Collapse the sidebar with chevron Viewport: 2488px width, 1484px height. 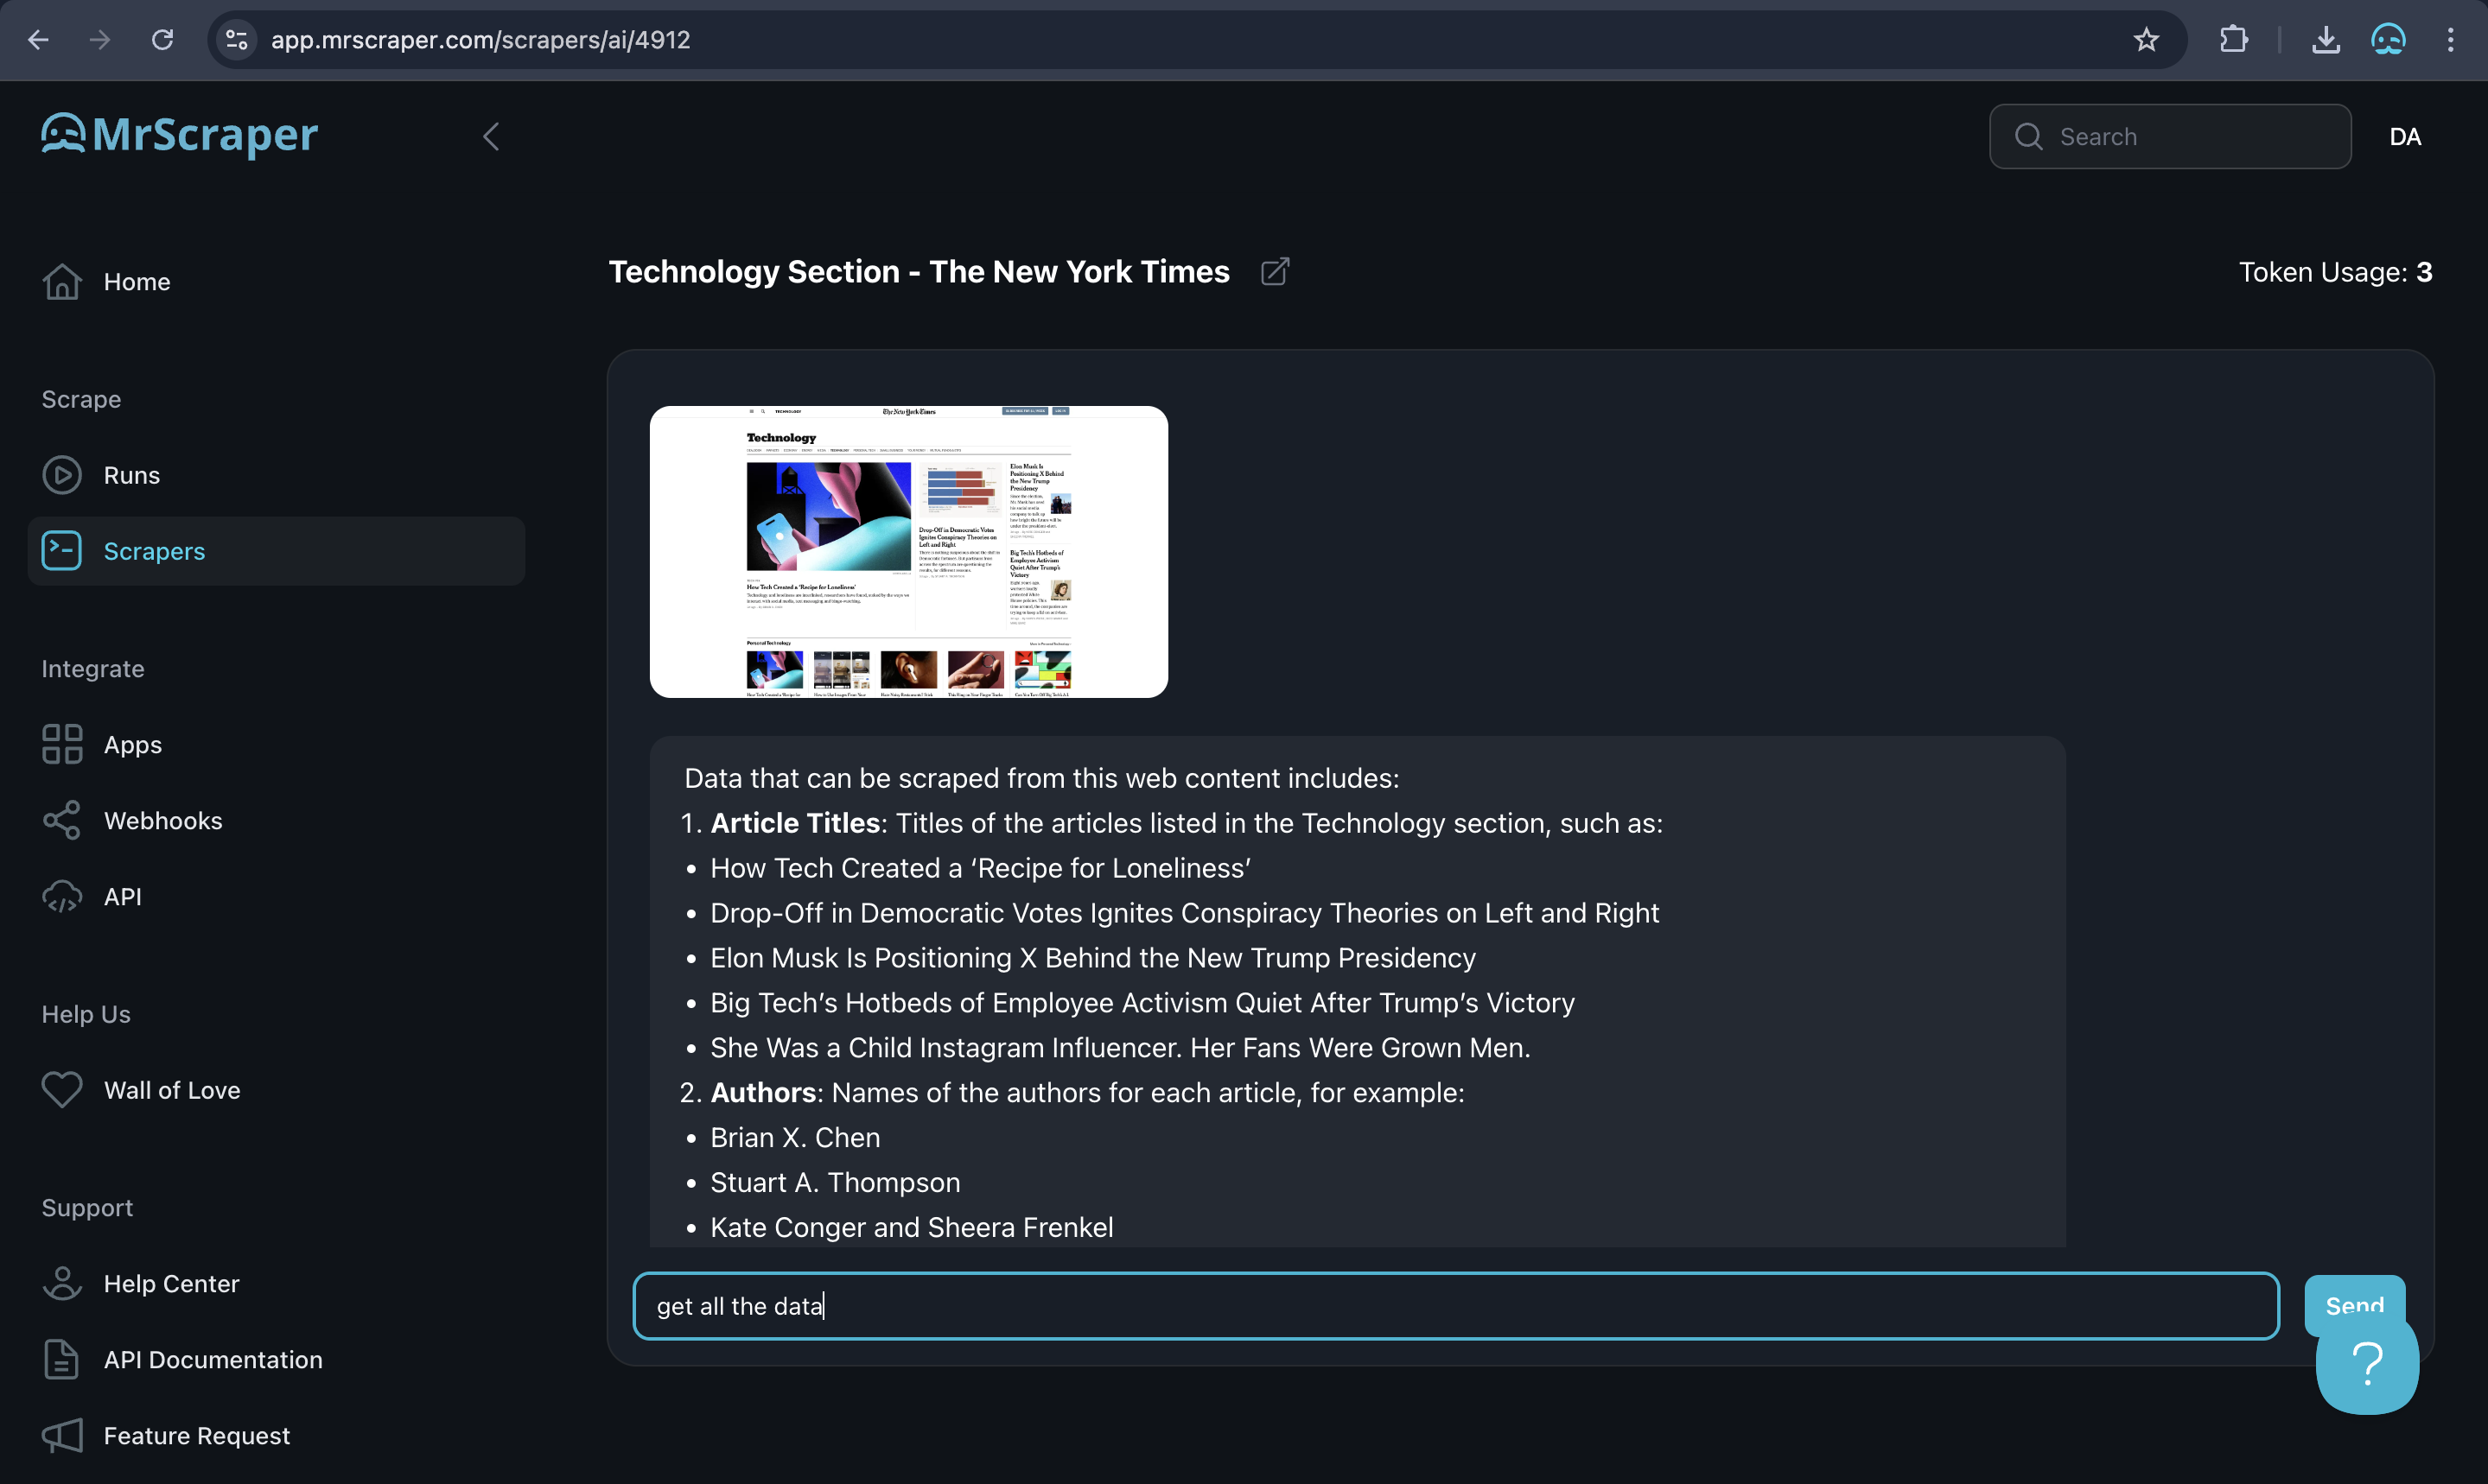(490, 136)
